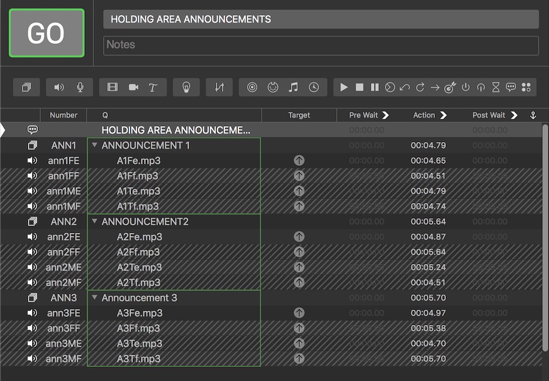Click the Notes input field
549x381 pixels.
[321, 45]
